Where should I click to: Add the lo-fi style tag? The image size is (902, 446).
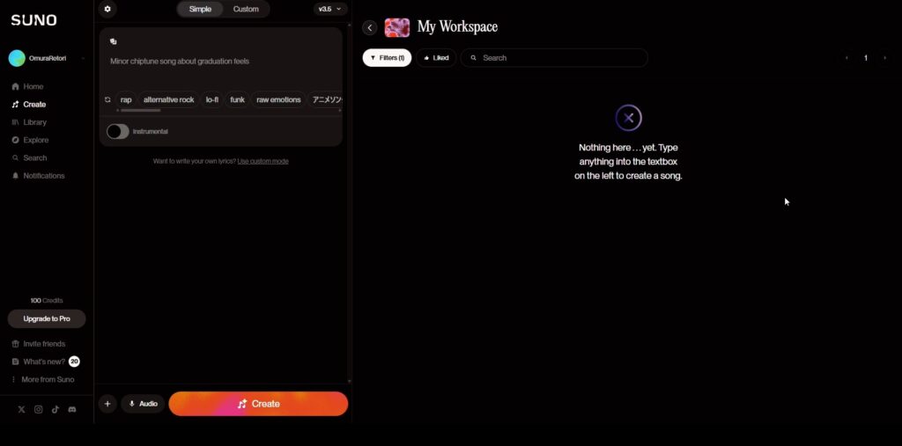point(211,100)
